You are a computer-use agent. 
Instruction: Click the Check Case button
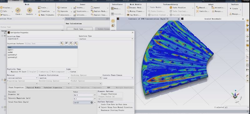click(79, 29)
